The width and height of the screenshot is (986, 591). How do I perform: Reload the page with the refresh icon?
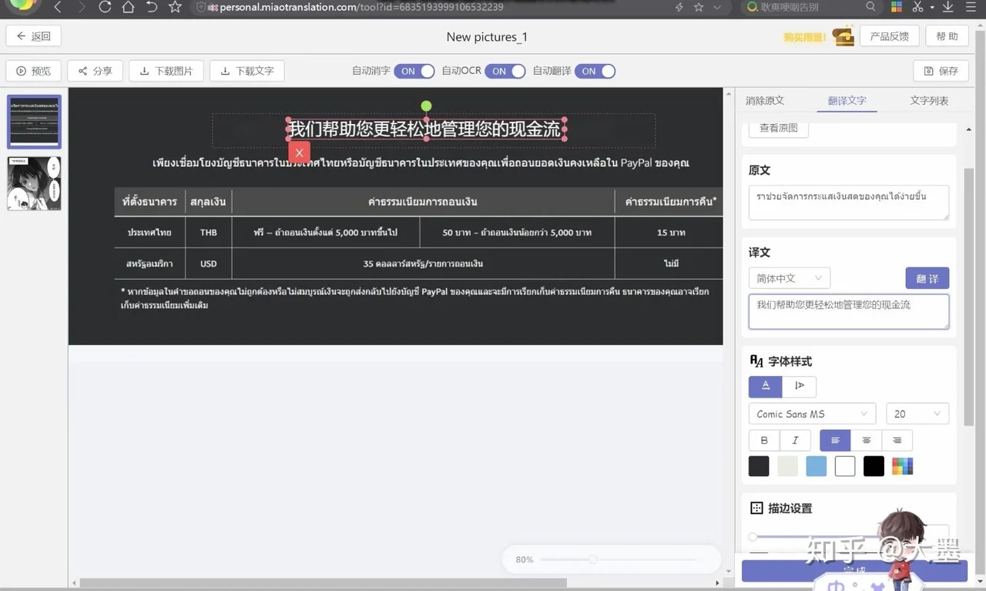coord(106,7)
